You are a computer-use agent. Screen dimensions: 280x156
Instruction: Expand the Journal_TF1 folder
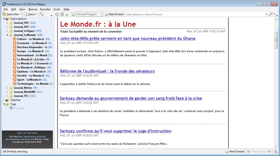[x=7, y=96]
